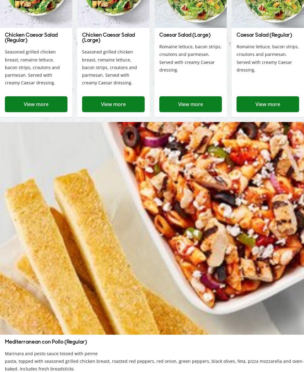Click View more for Caesar Salad (Large)
304x372 pixels.
(x=190, y=104)
